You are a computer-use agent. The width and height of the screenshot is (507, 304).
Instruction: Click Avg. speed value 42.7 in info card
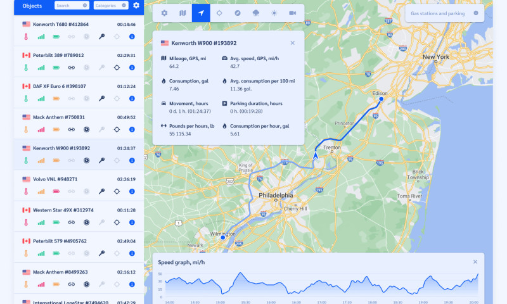pyautogui.click(x=234, y=66)
